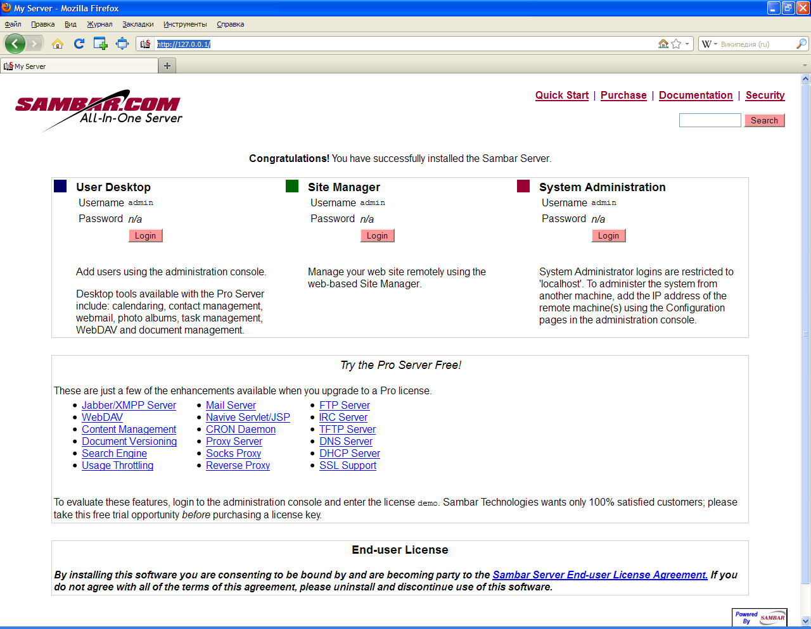Click the bookmark star in the address bar
Viewport: 811px width, 629px height.
tap(676, 44)
